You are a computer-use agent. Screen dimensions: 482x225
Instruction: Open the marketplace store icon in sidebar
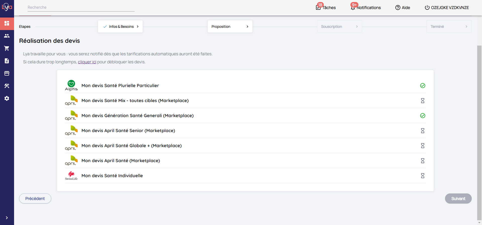point(7,73)
